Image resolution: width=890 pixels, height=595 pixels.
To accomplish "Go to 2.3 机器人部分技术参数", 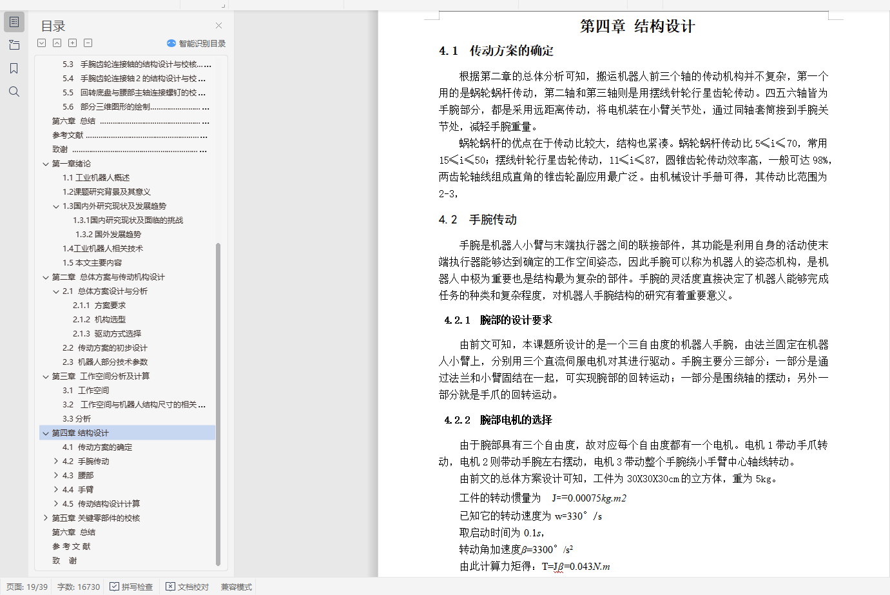I will coord(105,362).
